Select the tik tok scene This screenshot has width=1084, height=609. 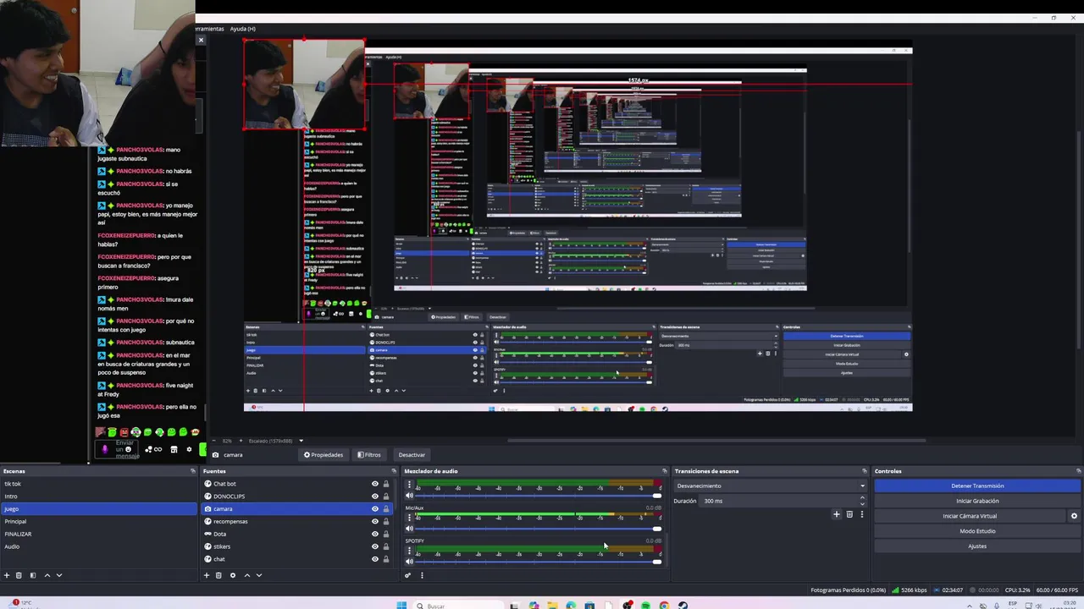click(x=99, y=484)
